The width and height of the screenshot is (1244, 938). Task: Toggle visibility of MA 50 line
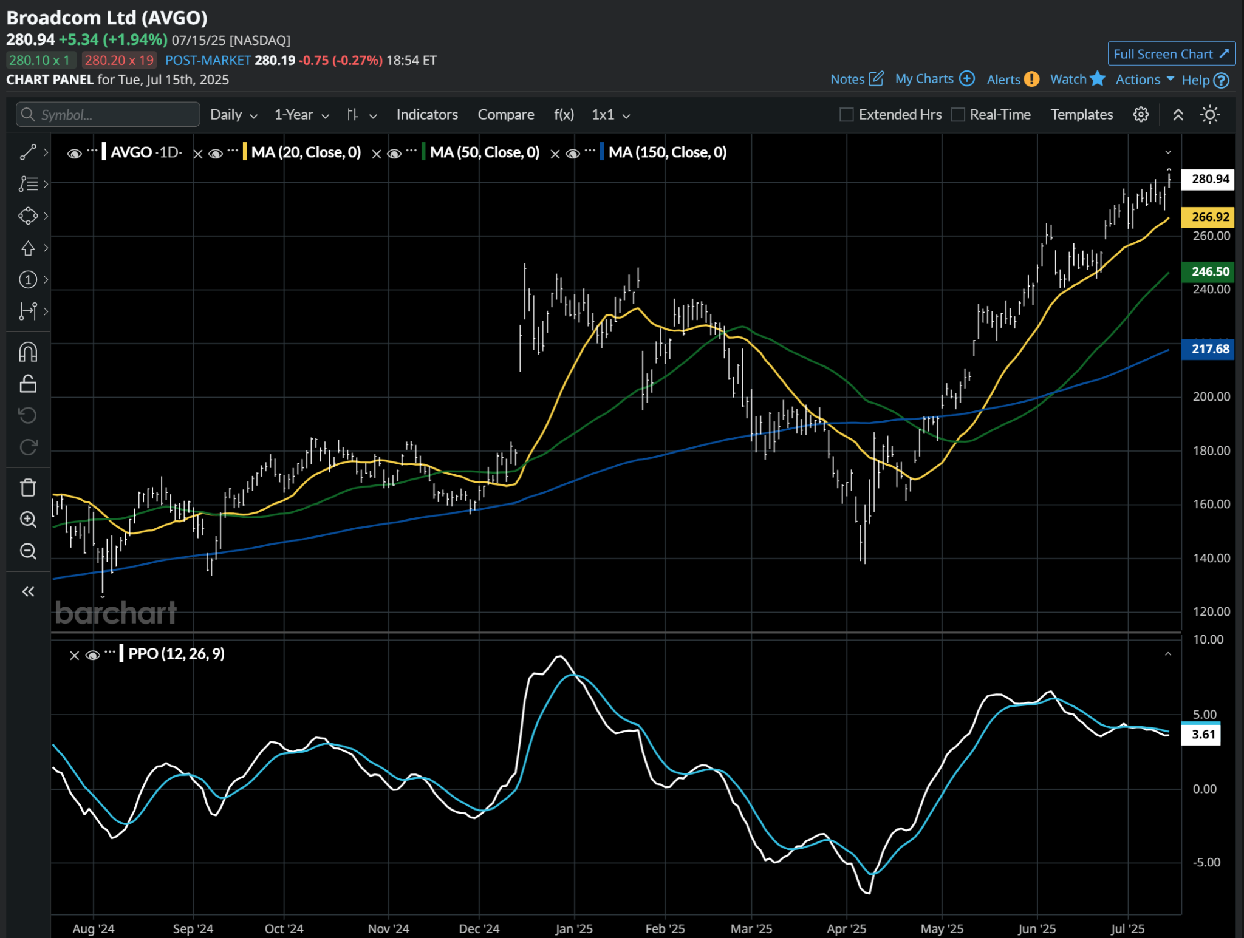[x=394, y=154]
